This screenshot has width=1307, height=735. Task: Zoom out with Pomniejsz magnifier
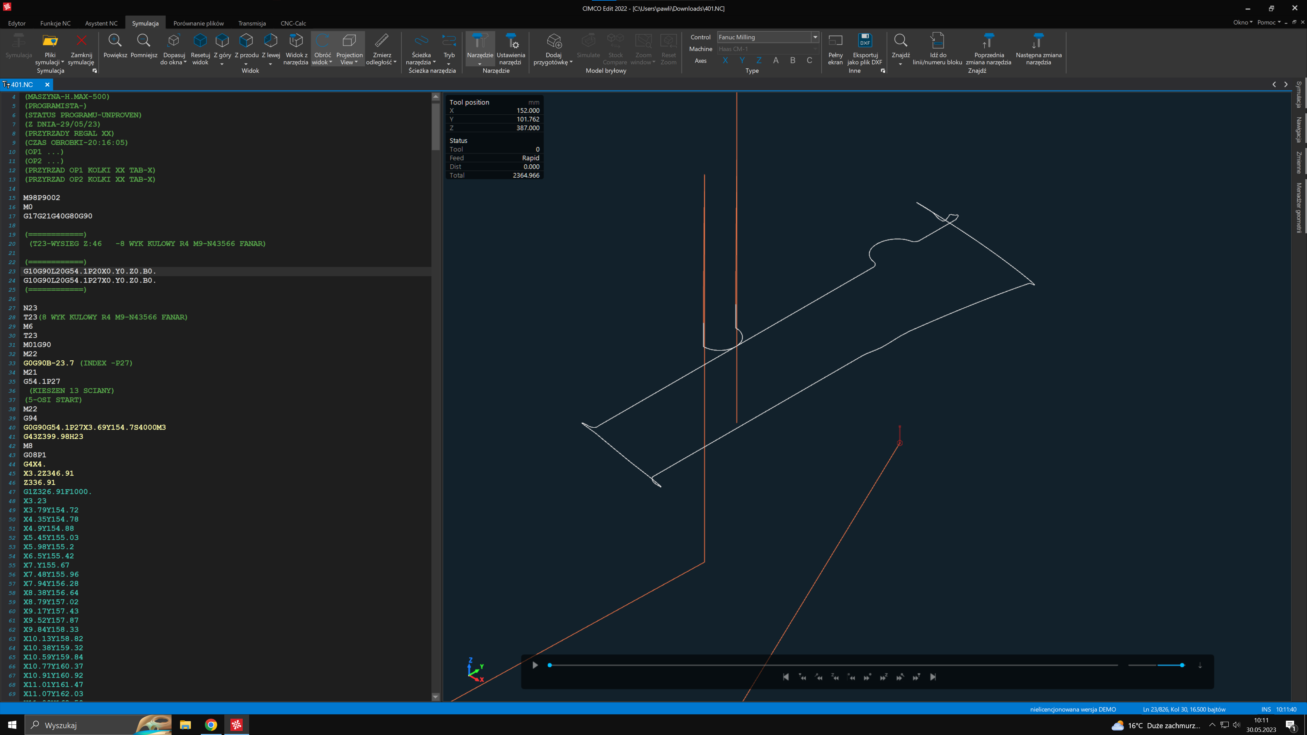click(x=144, y=45)
